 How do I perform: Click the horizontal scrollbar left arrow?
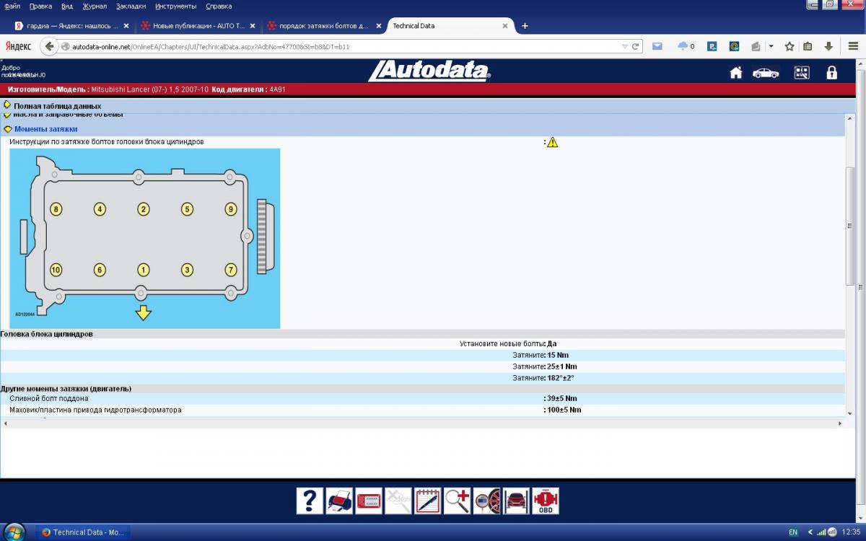[5, 423]
